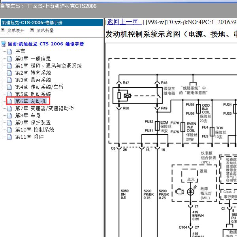Select 第3章 悬架系统
The height and width of the screenshot is (237, 237).
click(x=33, y=80)
